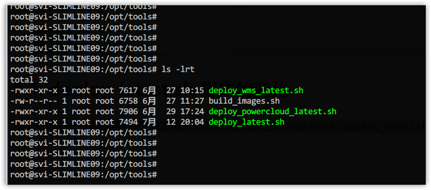The width and height of the screenshot is (431, 190).
Task: Click the last prompt line at bottom
Action: pyautogui.click(x=83, y=175)
